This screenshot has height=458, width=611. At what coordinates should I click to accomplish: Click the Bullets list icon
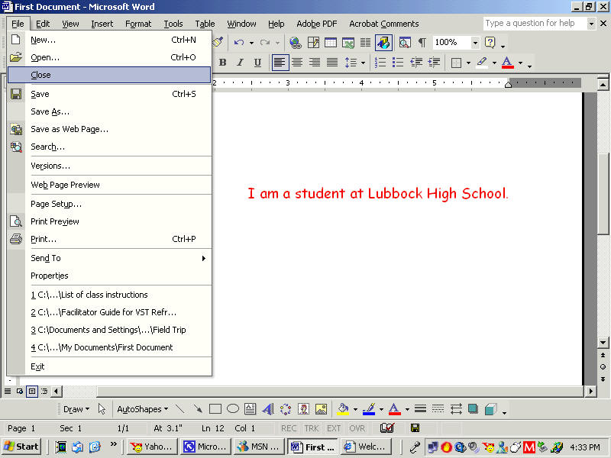click(x=398, y=63)
